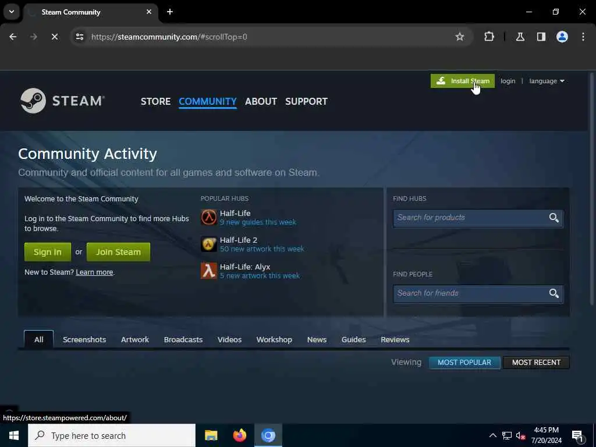Viewport: 596px width, 447px height.
Task: Switch to the Videos tab
Action: point(229,340)
